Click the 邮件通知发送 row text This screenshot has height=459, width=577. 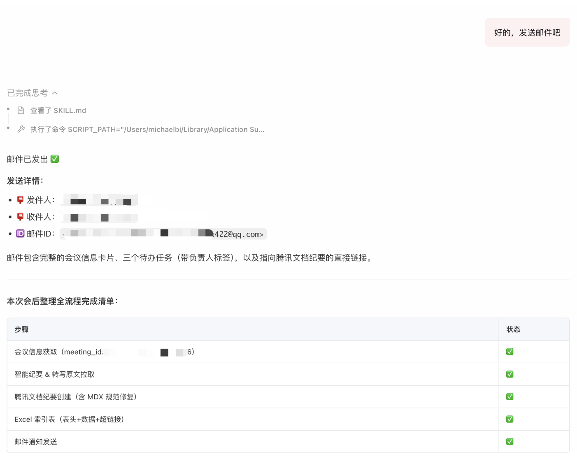click(36, 442)
